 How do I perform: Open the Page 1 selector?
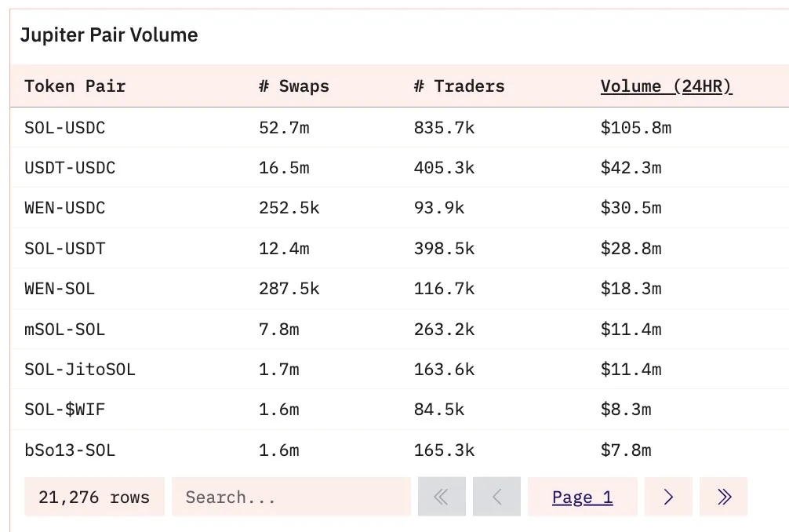[x=583, y=497]
